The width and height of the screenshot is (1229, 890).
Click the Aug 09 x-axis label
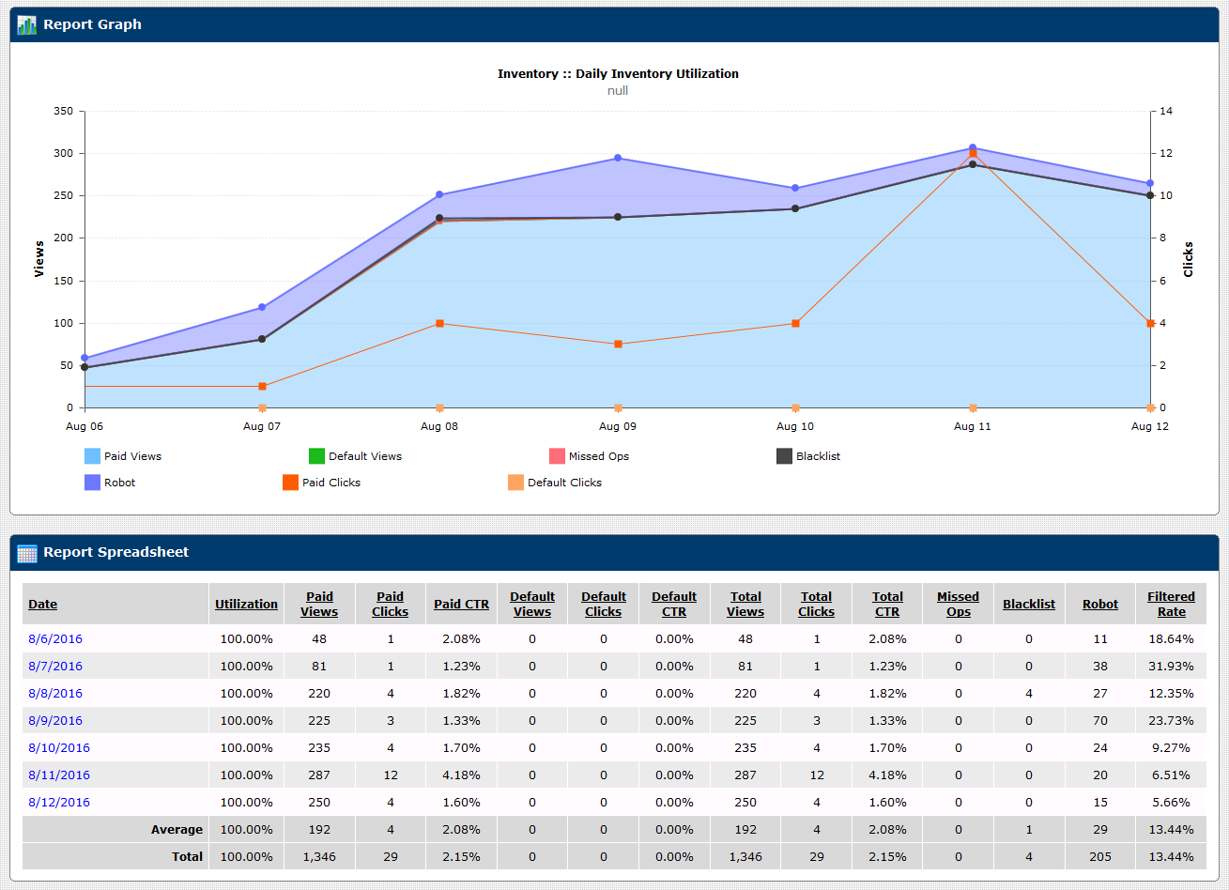617,426
